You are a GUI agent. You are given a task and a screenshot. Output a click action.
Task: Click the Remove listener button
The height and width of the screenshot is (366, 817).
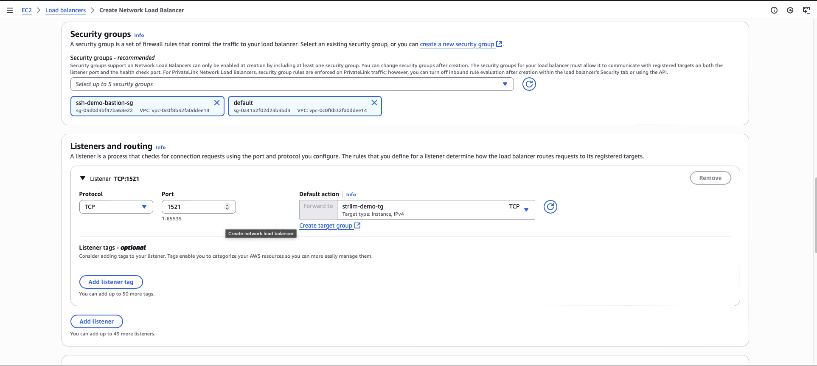[710, 178]
